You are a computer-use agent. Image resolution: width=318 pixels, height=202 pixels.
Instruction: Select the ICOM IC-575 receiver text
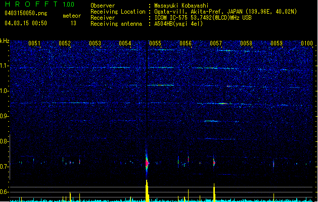(x=203, y=18)
